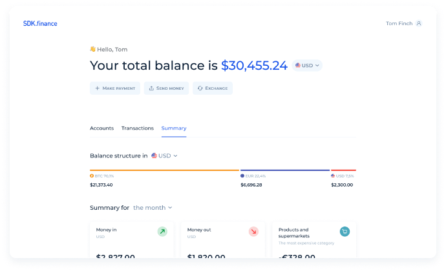The width and height of the screenshot is (446, 271).
Task: Click the user profile icon beside Tom Finch
Action: (419, 23)
